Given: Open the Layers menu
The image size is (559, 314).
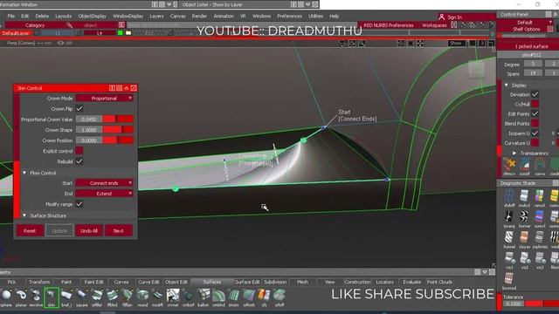Looking at the screenshot, I should (x=156, y=16).
